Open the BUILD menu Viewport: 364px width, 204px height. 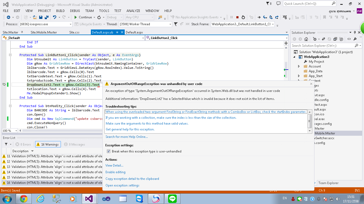pyautogui.click(x=60, y=11)
